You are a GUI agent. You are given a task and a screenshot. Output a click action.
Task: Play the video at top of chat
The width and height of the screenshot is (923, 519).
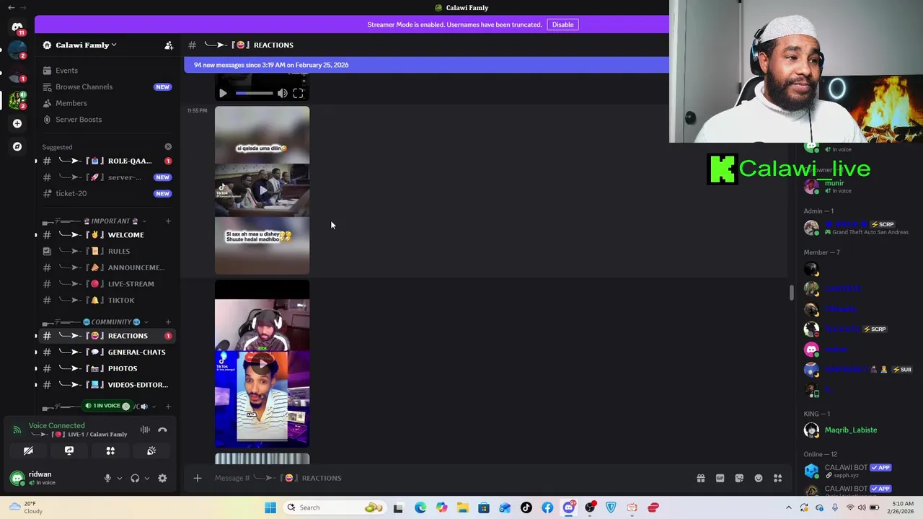223,93
